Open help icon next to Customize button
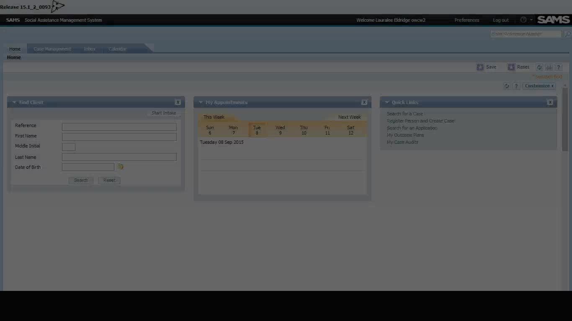572x321 pixels. click(x=516, y=86)
